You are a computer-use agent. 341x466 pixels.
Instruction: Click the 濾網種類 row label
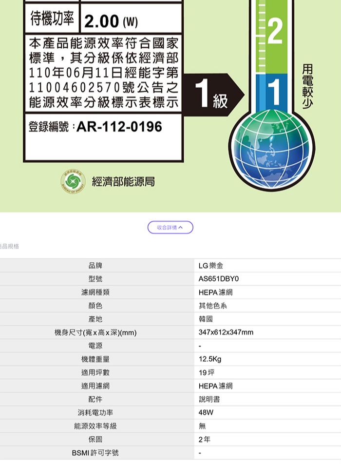(x=95, y=292)
